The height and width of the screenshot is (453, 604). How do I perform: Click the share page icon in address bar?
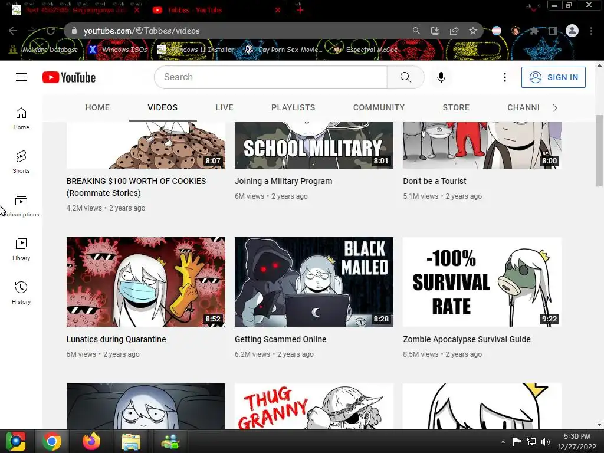pyautogui.click(x=454, y=31)
